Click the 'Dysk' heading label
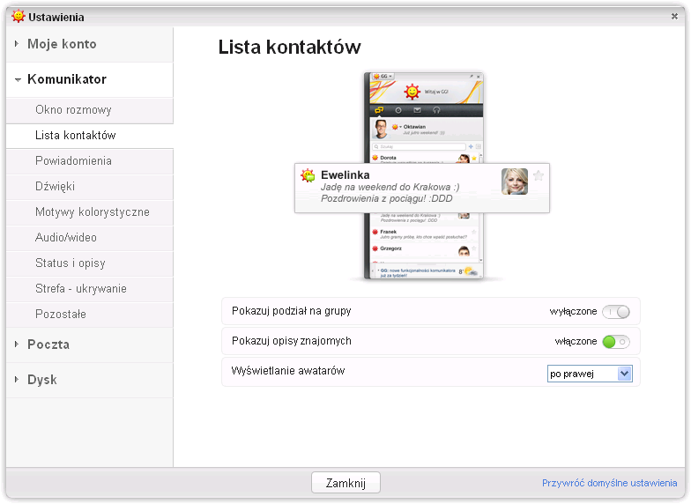 click(42, 380)
